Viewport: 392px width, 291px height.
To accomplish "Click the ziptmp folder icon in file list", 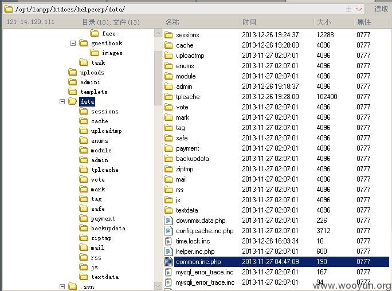I will [x=168, y=169].
